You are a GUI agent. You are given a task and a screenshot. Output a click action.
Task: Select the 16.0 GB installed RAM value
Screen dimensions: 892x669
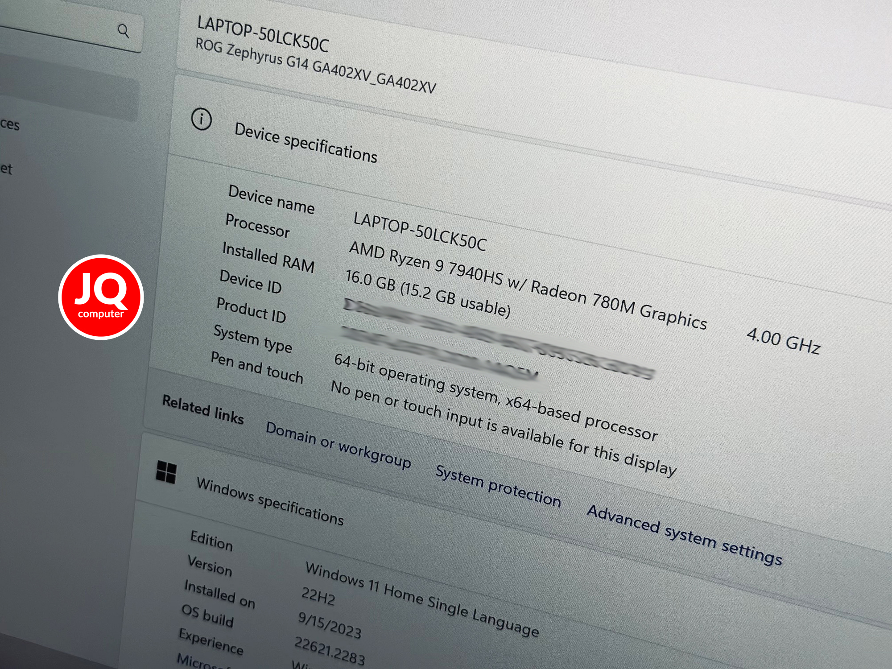click(428, 293)
